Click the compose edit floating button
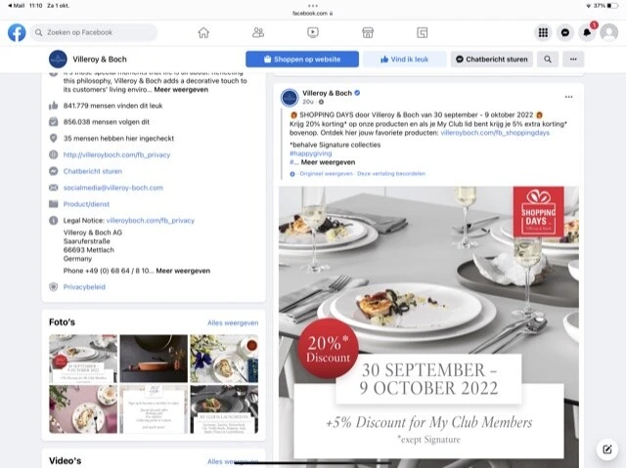Viewport: 626px width, 468px height. 606,449
